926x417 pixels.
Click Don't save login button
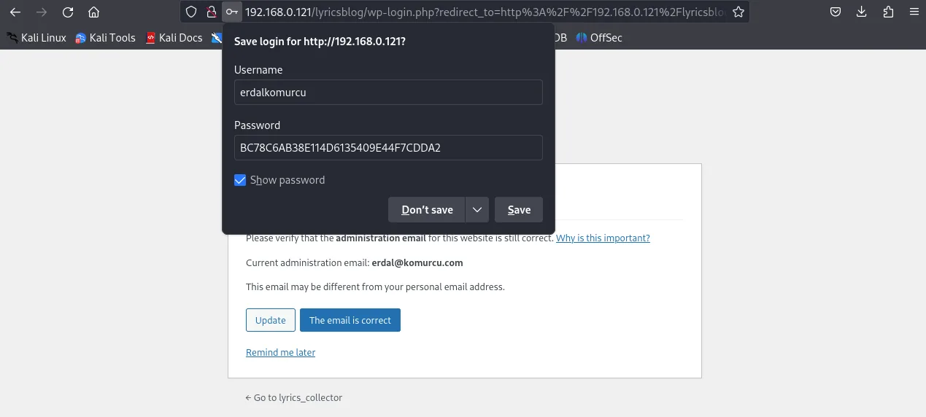(x=427, y=210)
